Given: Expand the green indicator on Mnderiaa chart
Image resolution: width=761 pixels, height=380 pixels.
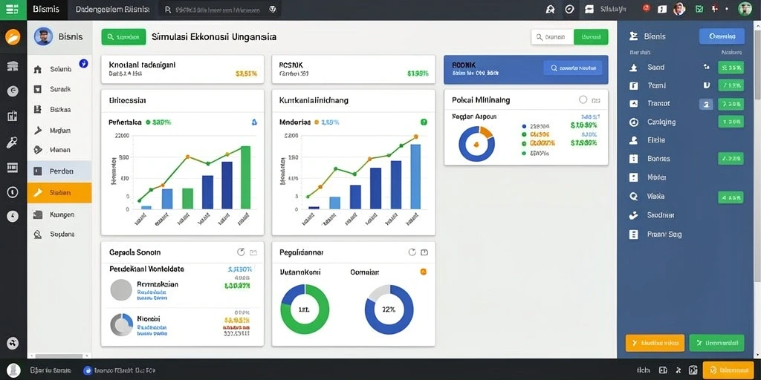Looking at the screenshot, I should 423,122.
